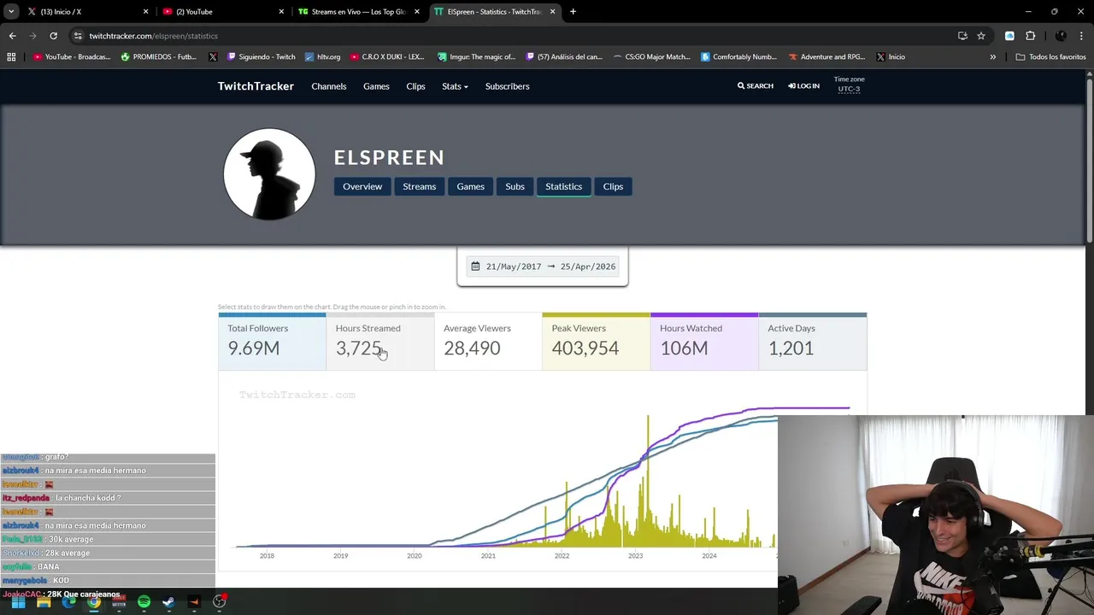Open the Windows Start menu

click(x=18, y=601)
